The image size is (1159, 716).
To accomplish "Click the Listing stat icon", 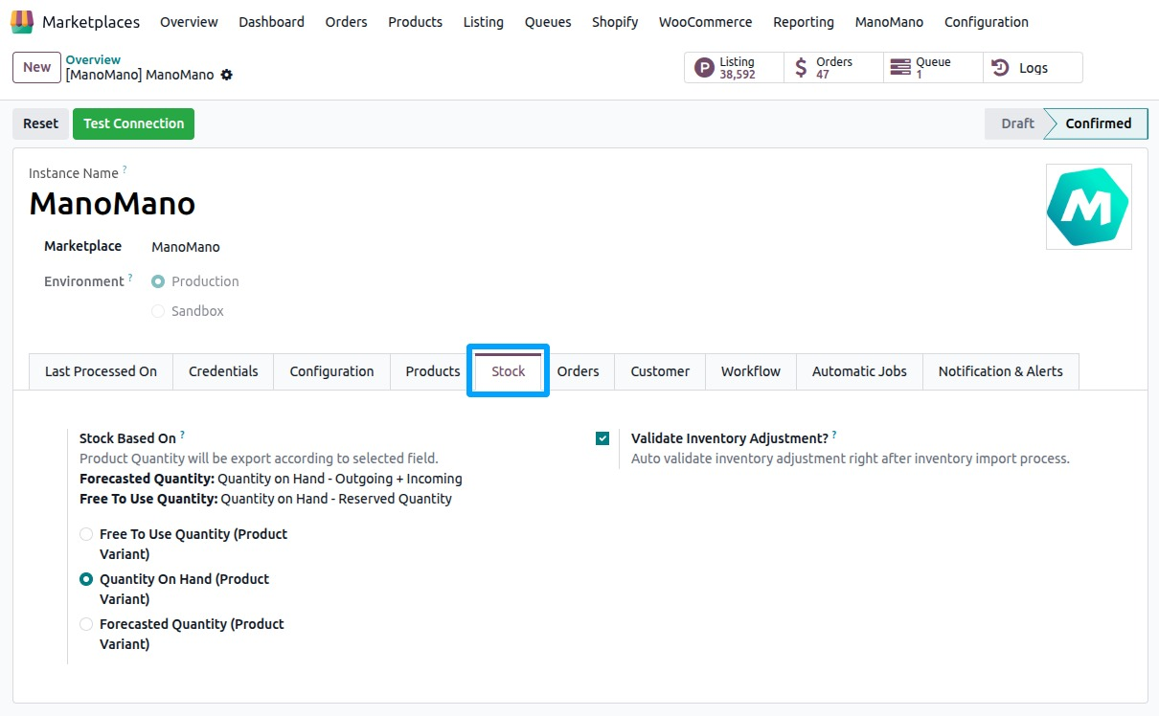I will coord(705,68).
